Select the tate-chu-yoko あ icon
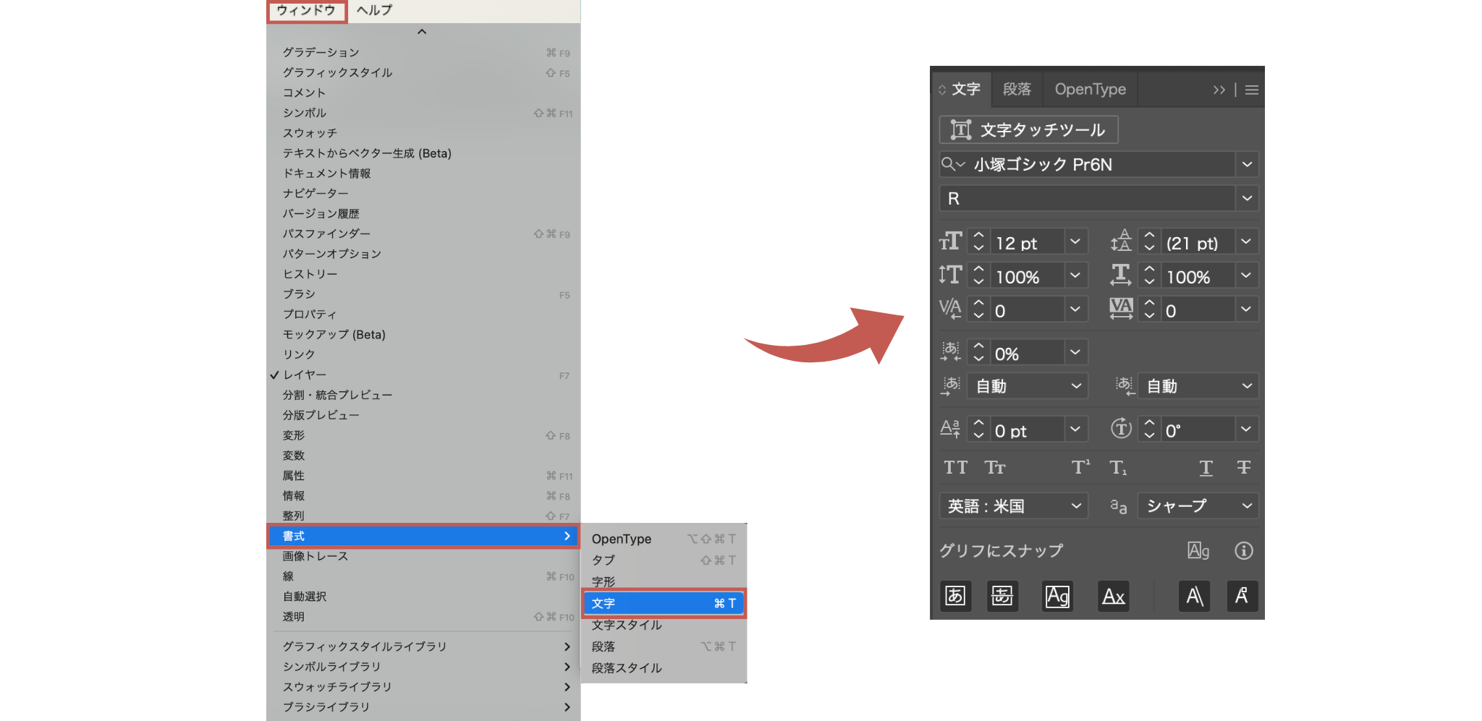The height and width of the screenshot is (721, 1482). [x=955, y=596]
